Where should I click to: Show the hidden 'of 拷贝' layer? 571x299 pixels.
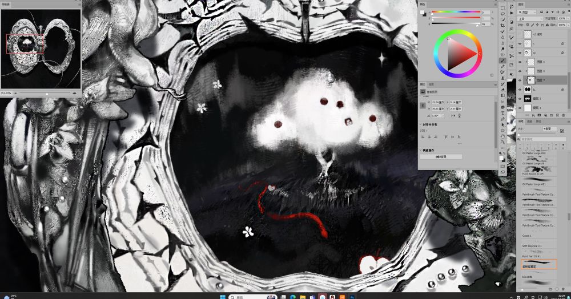tap(520, 34)
